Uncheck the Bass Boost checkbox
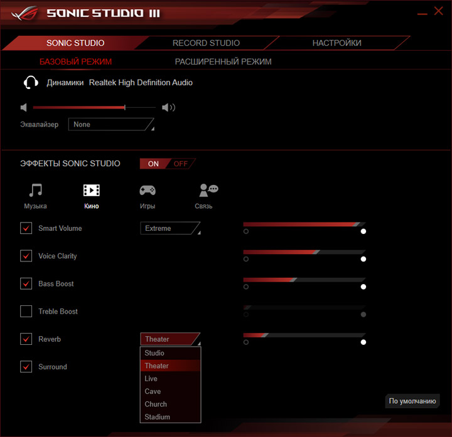Screen dimensions: 452x437 click(x=26, y=283)
